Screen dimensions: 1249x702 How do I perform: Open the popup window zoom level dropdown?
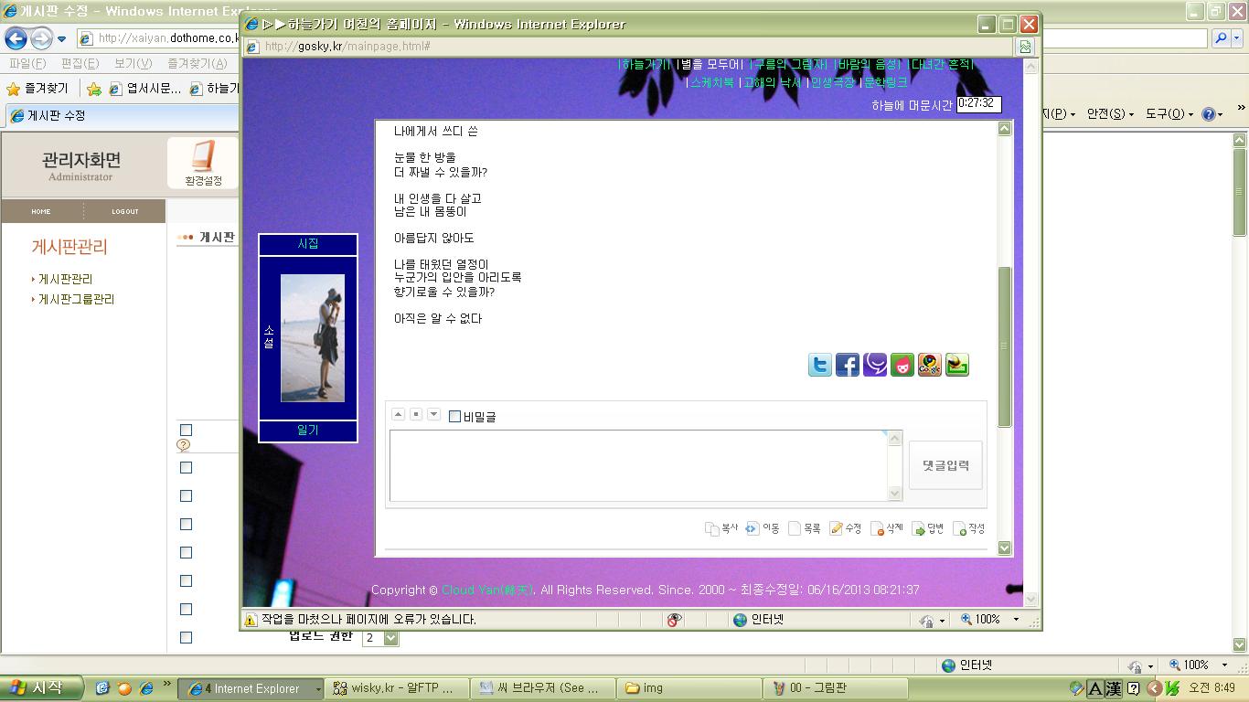tap(1015, 620)
